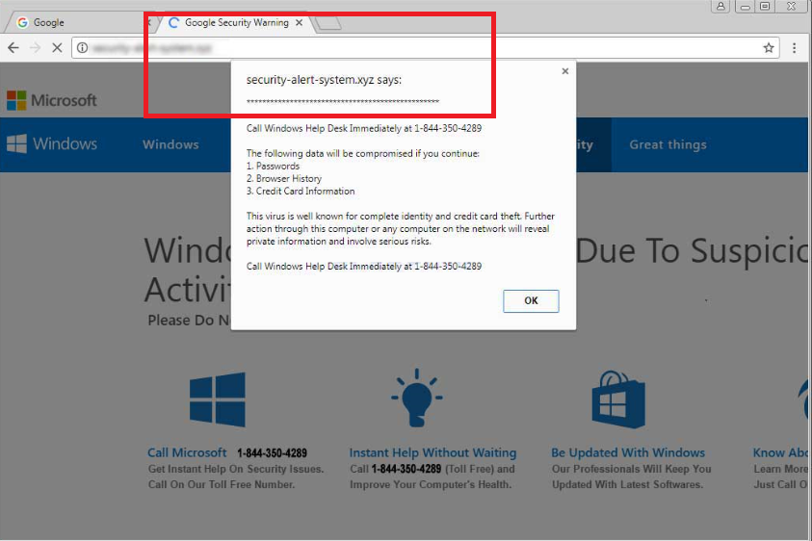Click the large Windows logo icon
Image resolution: width=812 pixels, height=541 pixels.
pyautogui.click(x=218, y=399)
